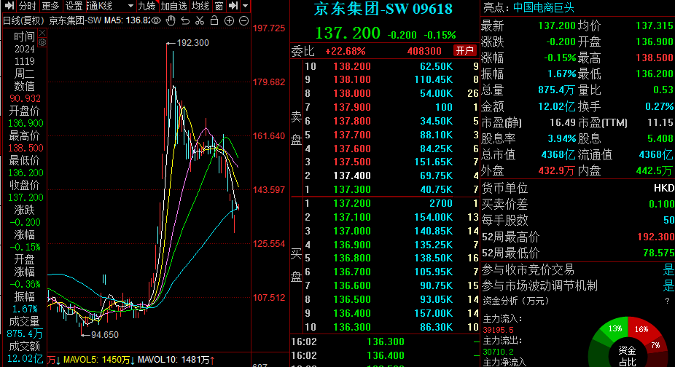
Task: Switch to the 分时 view
Action: coord(28,6)
